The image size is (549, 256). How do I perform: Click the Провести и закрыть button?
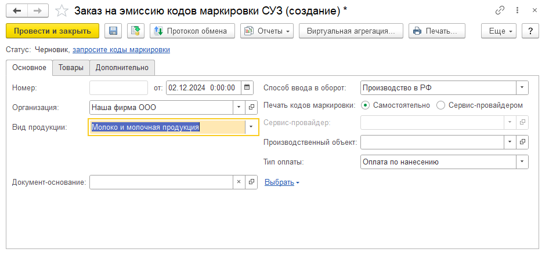[52, 31]
